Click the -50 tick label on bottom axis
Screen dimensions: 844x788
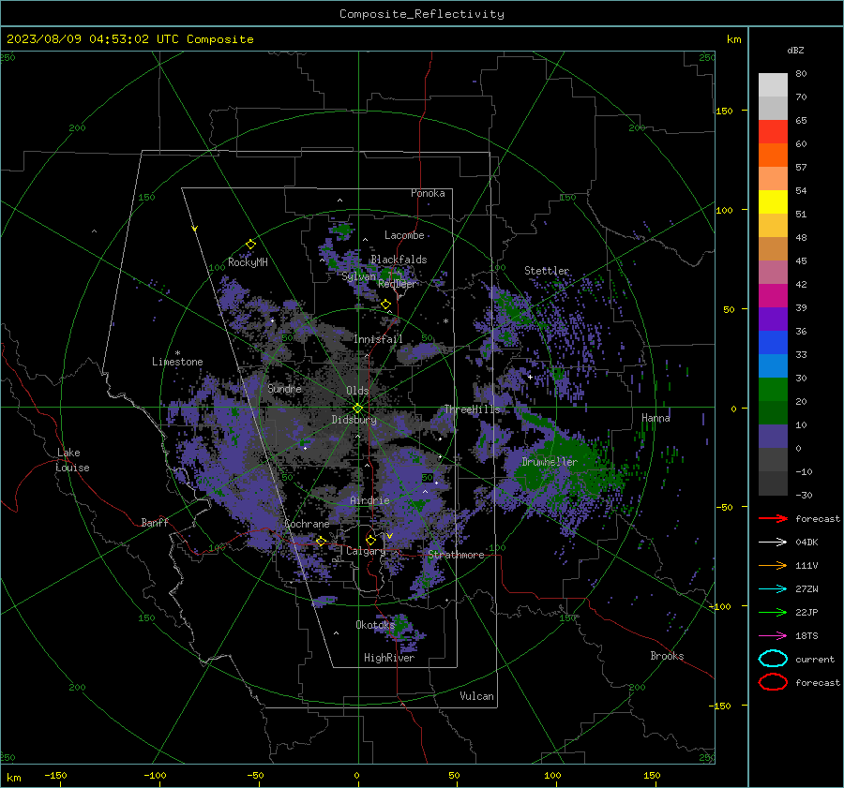point(255,775)
